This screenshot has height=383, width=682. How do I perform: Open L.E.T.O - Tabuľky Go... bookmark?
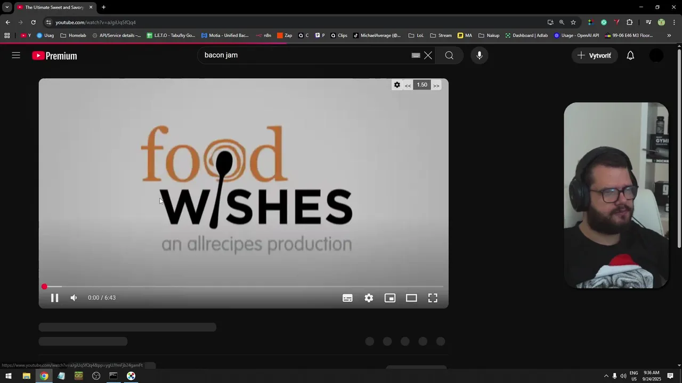170,36
